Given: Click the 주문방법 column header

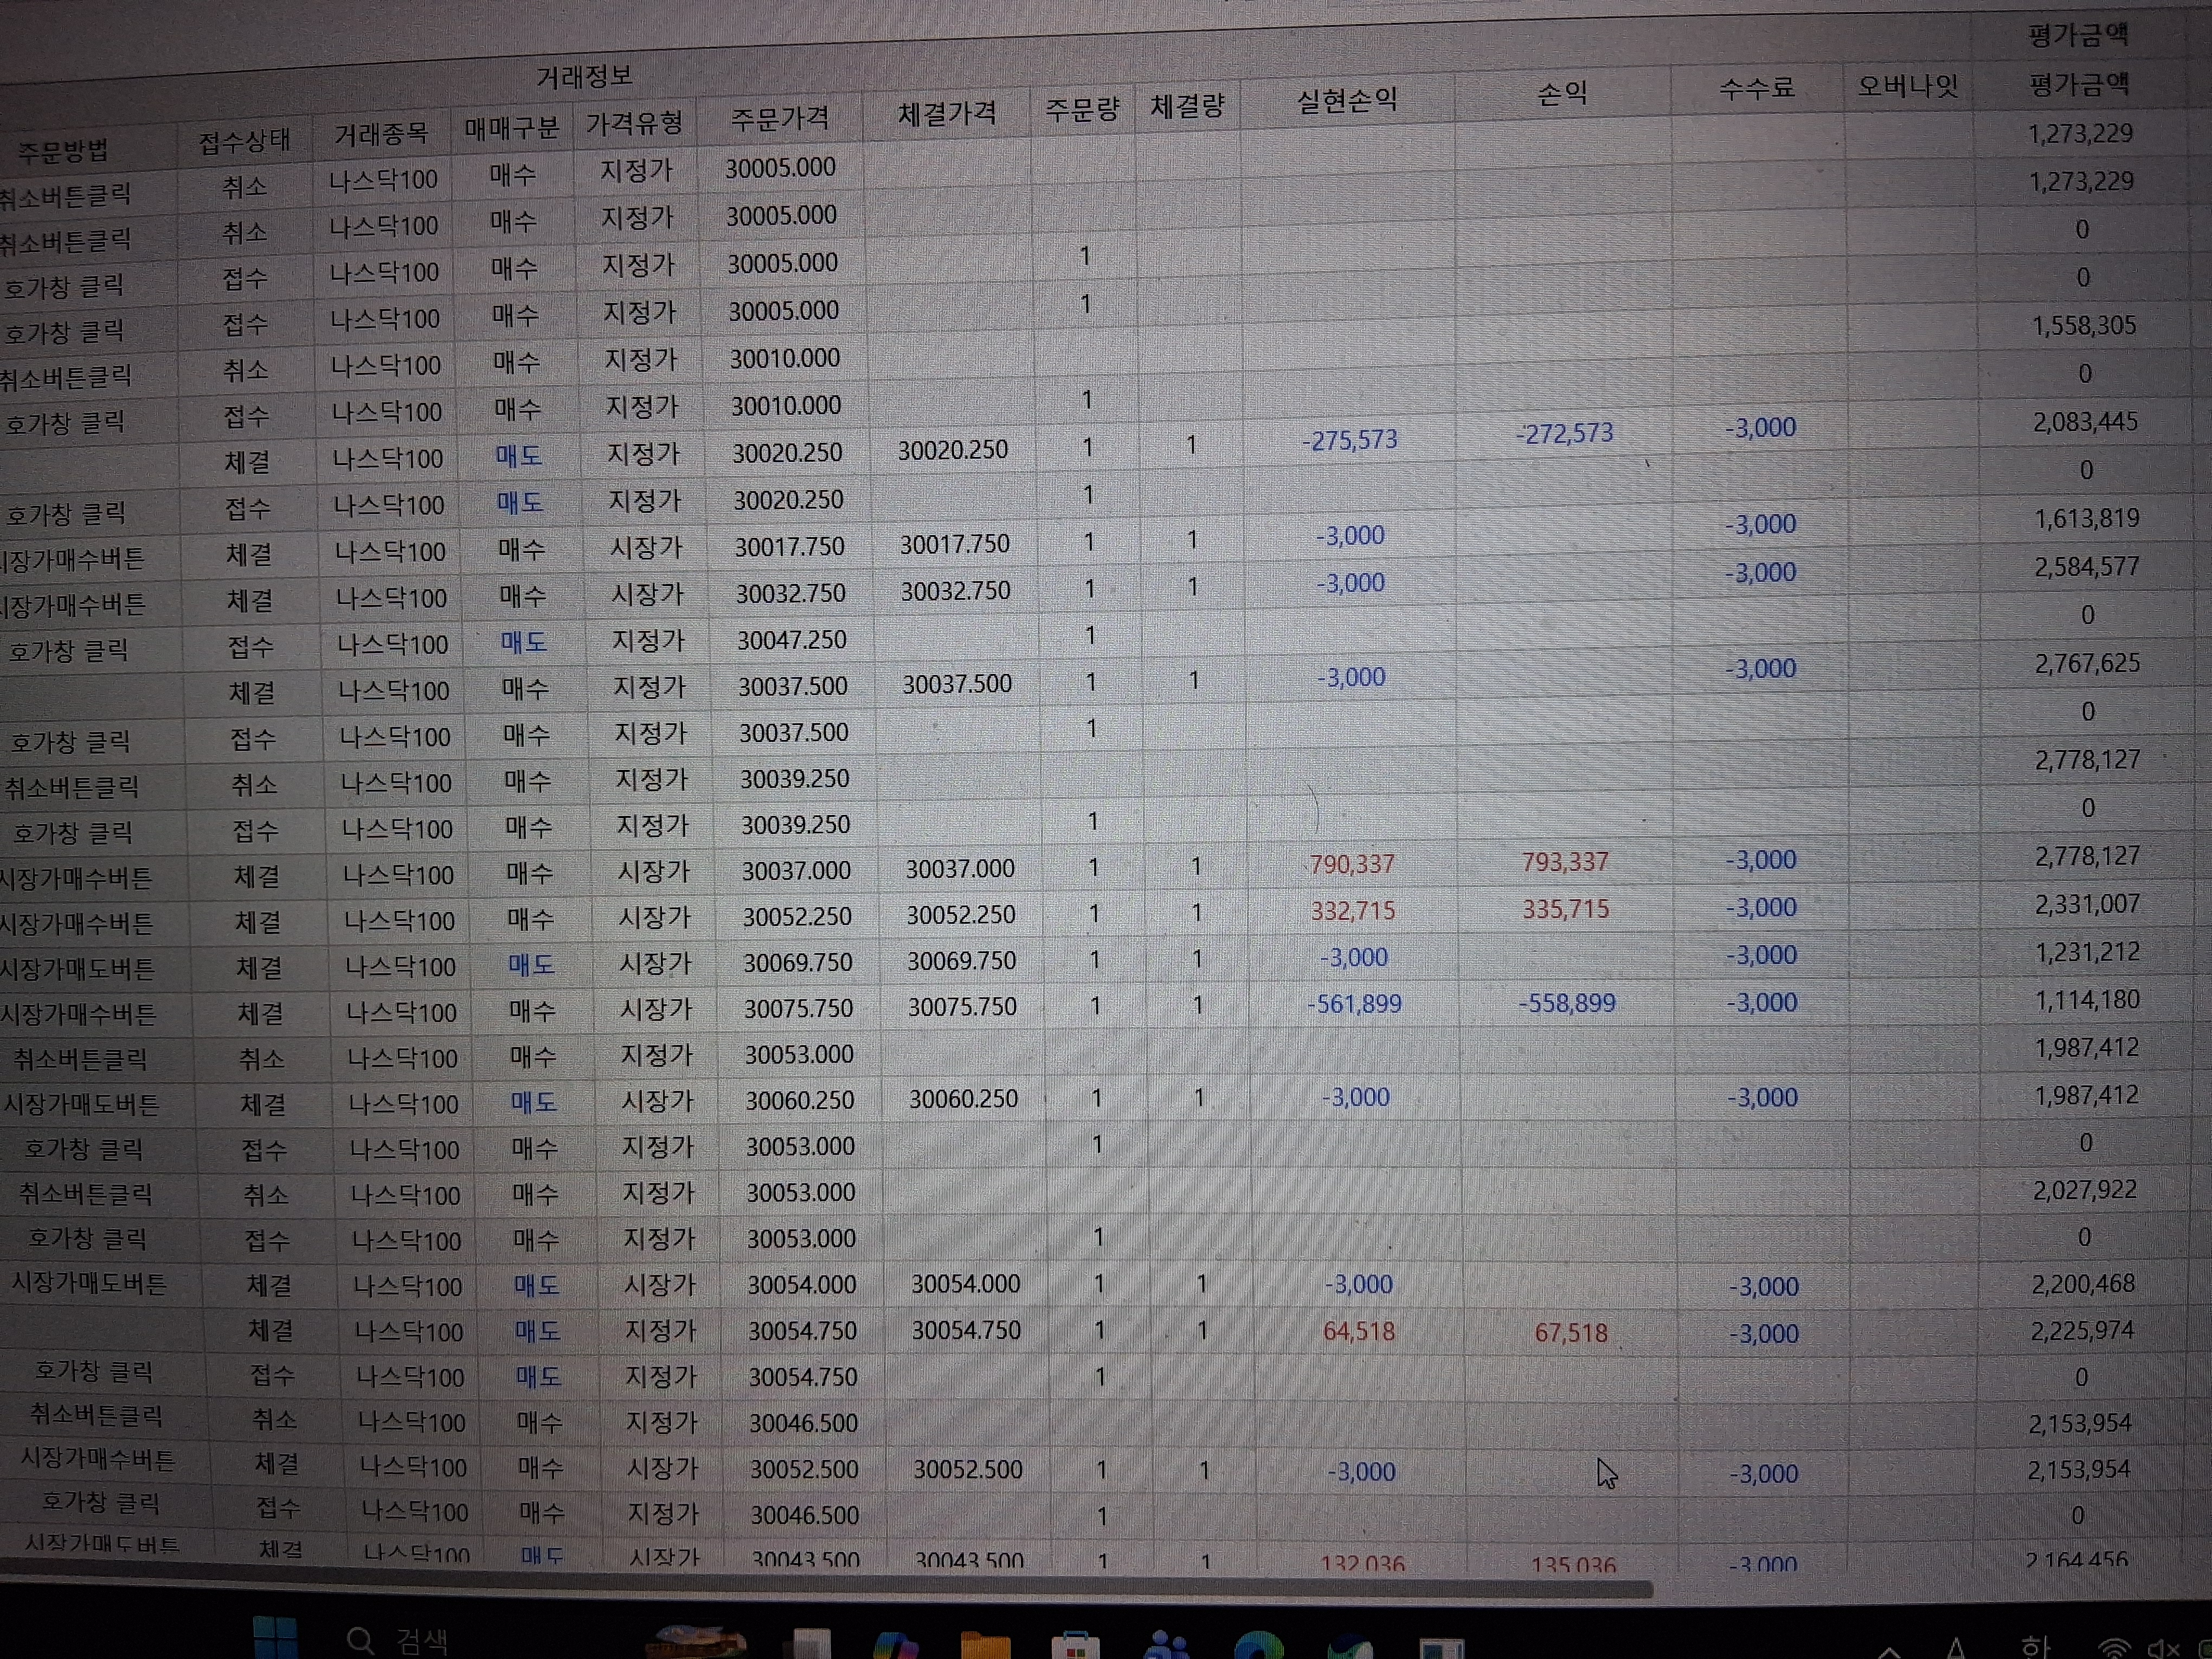Looking at the screenshot, I should [x=63, y=151].
